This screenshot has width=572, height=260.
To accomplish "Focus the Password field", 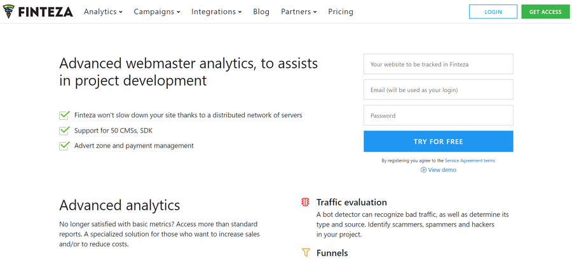I will coord(439,115).
